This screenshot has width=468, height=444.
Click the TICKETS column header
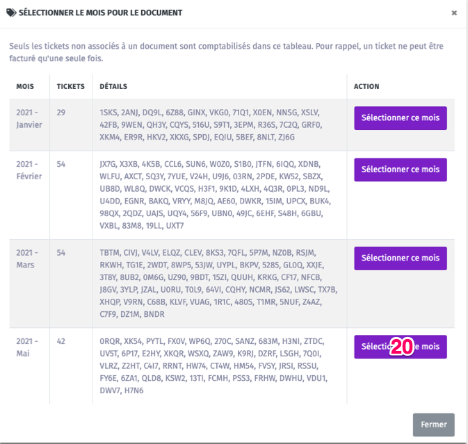70,87
